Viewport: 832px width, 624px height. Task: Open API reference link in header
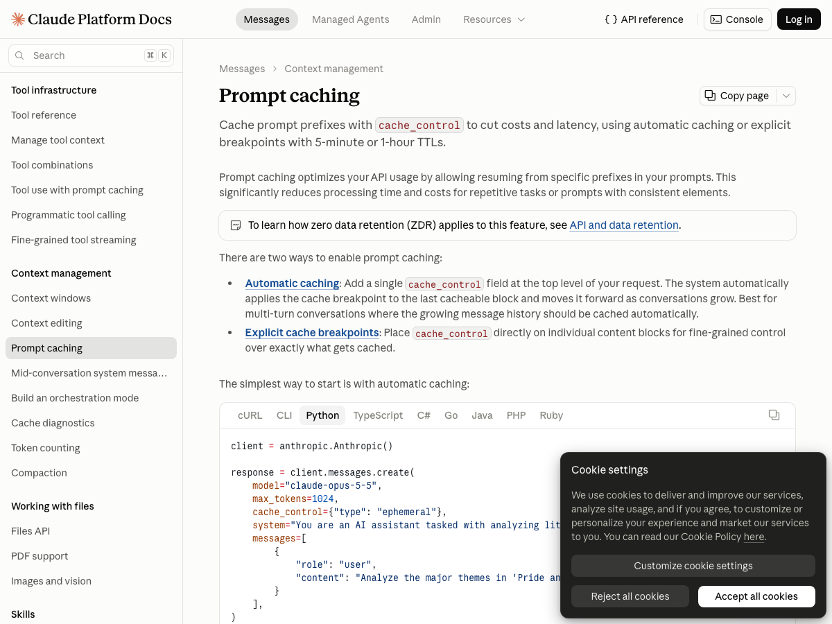coord(644,19)
